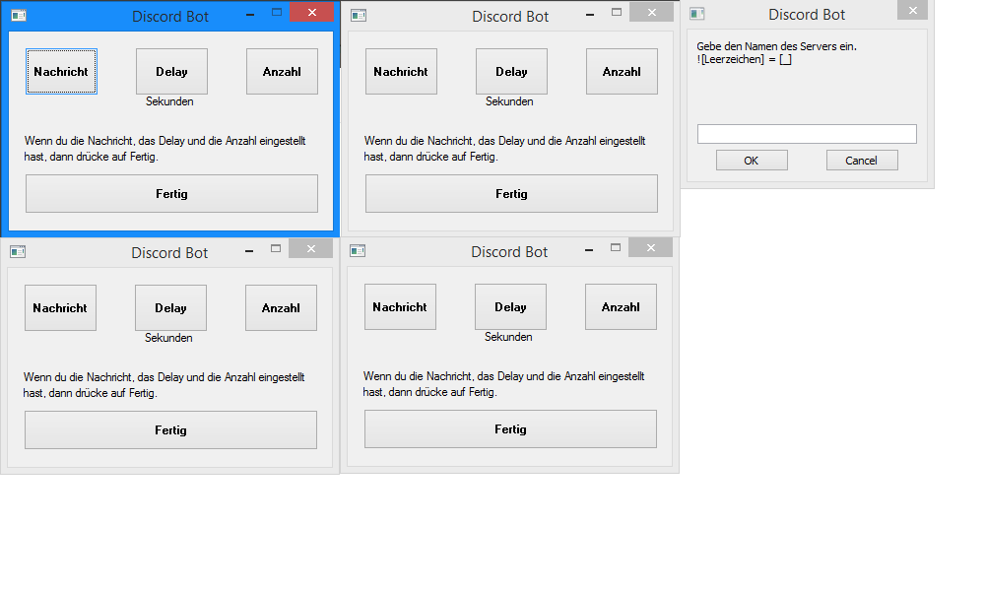Minimize the active blue Discord Bot window
The width and height of the screenshot is (985, 591).
pos(250,15)
